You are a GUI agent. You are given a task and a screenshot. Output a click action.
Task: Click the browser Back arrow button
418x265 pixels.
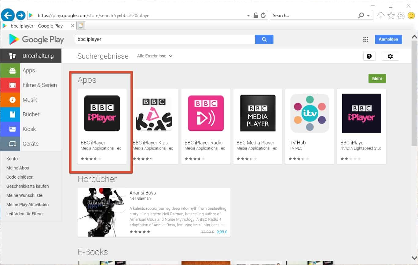(8, 15)
